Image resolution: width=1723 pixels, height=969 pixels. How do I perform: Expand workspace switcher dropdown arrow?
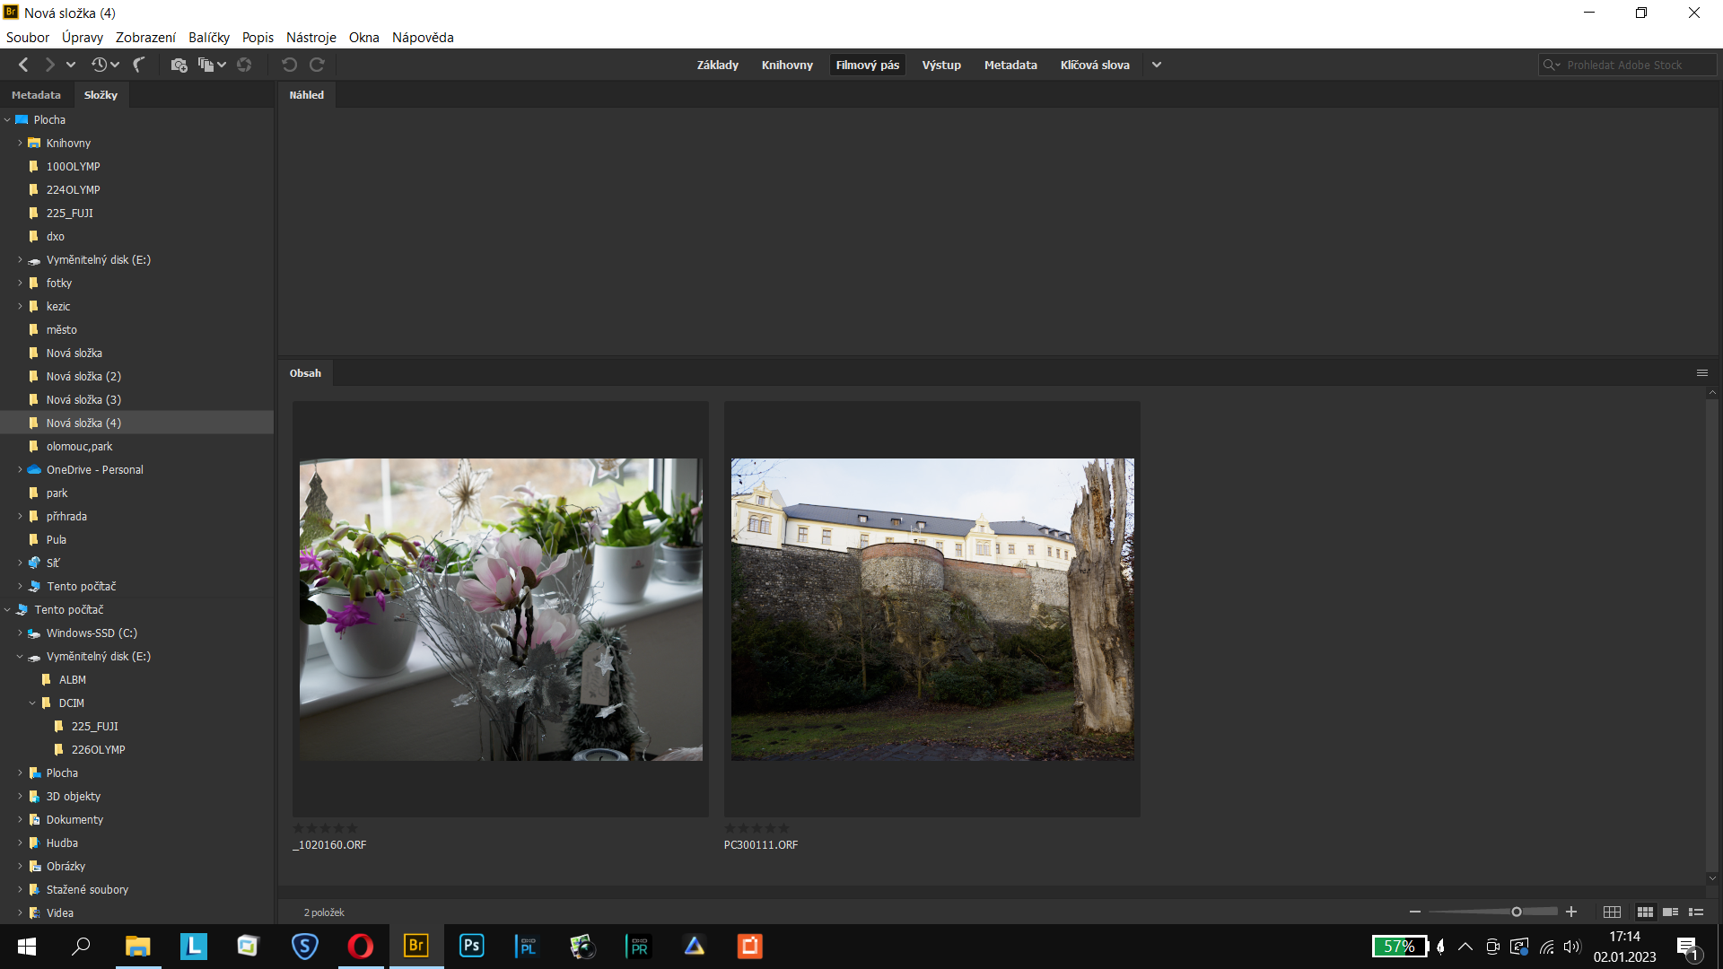tap(1157, 65)
